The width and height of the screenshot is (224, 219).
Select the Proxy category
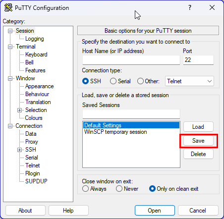click(x=32, y=142)
